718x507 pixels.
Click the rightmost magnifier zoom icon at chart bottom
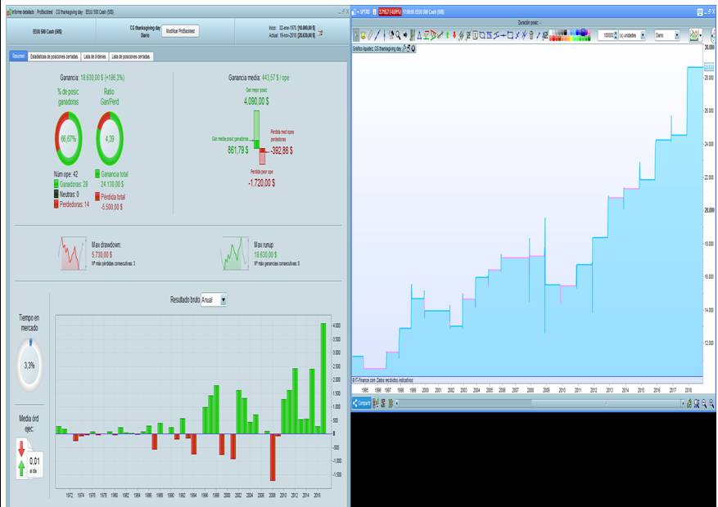point(711,403)
